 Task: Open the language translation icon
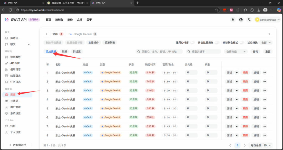tap(249, 20)
